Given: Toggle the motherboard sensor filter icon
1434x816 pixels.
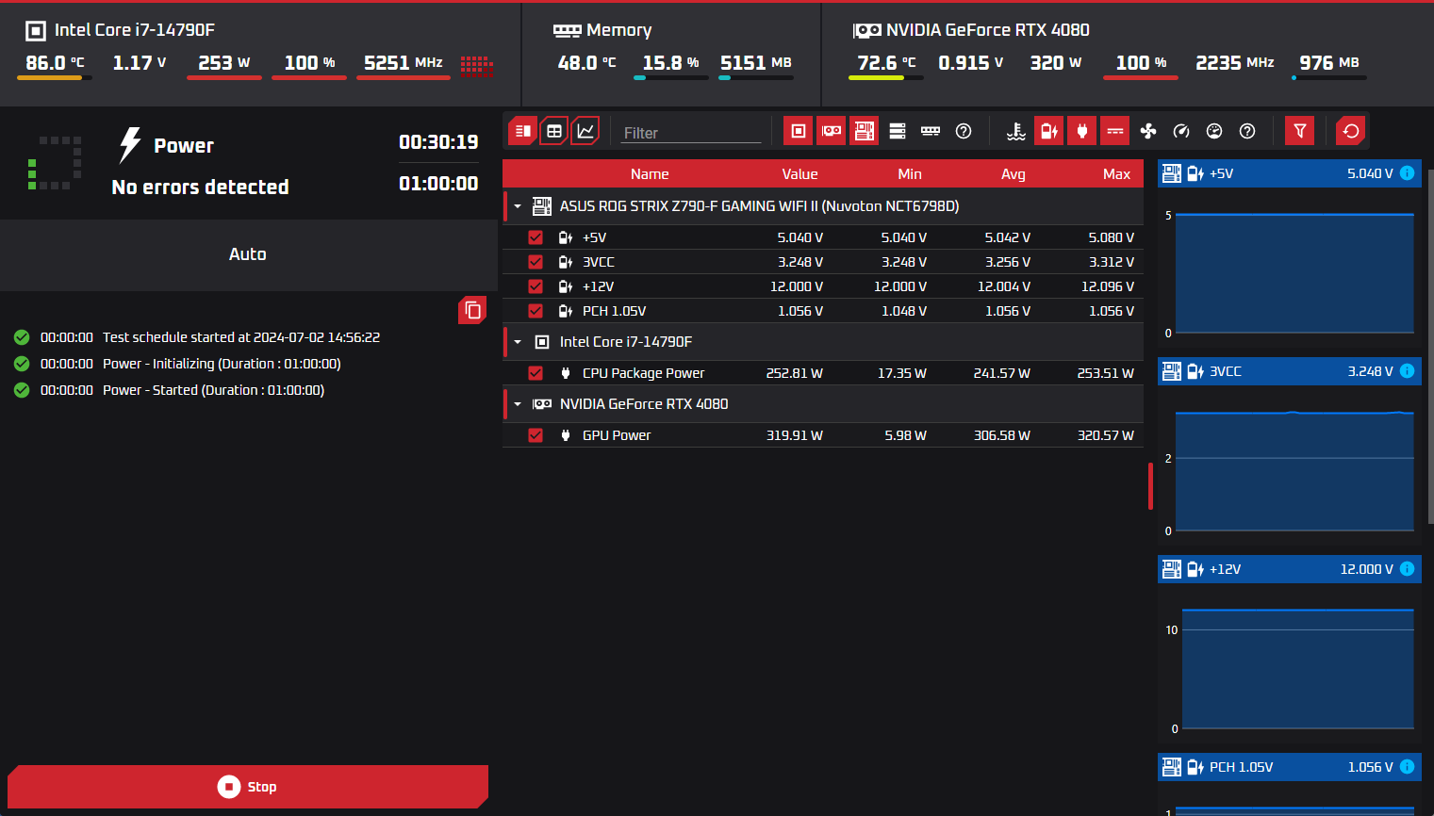Looking at the screenshot, I should coord(864,131).
